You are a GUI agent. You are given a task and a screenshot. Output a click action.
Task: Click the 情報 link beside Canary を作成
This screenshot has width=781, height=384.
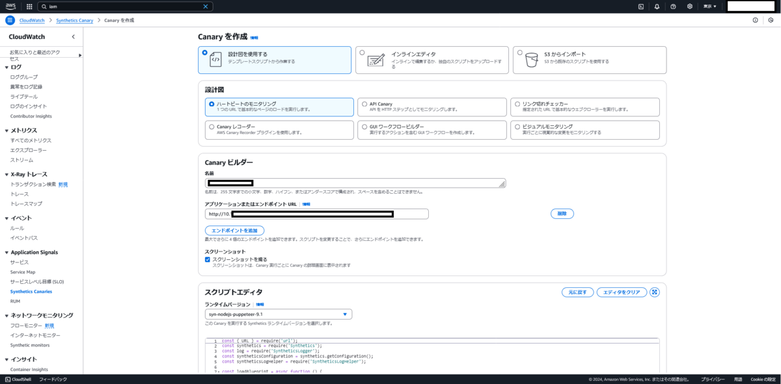254,38
